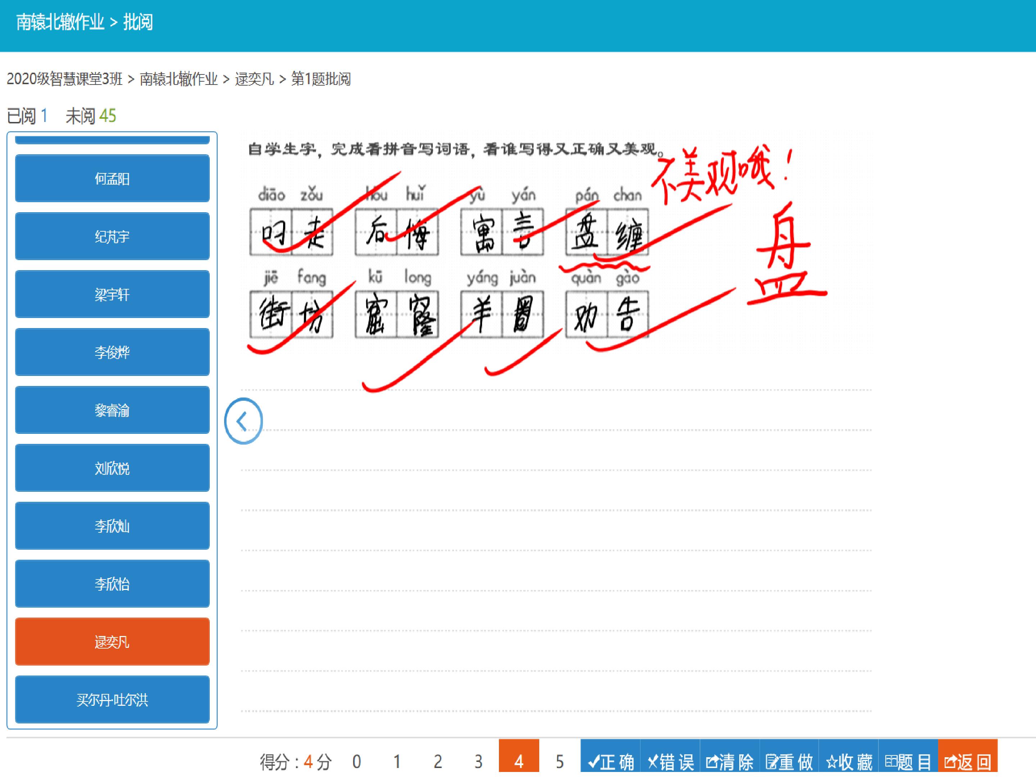Mark answer wrong with 错误 button
Screen dimensions: 1036x777
(670, 762)
